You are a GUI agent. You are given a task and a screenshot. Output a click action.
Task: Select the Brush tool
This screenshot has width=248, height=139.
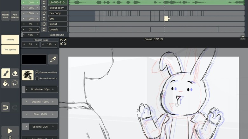point(6,73)
